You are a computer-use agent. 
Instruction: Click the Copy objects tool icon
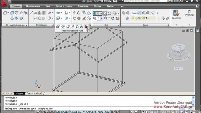tap(84, 13)
